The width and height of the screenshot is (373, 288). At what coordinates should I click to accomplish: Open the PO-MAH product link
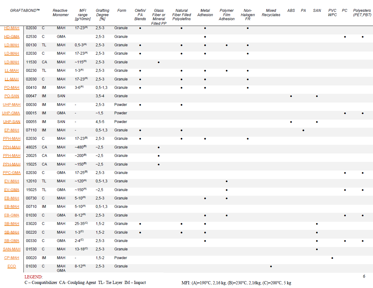click(x=11, y=88)
